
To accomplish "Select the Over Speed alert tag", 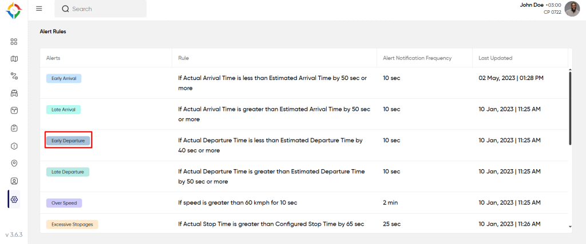I will [x=64, y=203].
